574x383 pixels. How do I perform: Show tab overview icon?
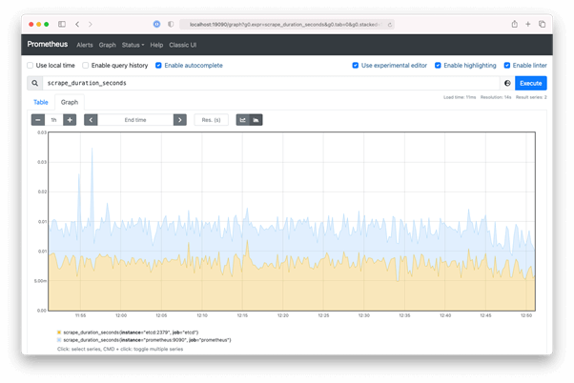[542, 24]
